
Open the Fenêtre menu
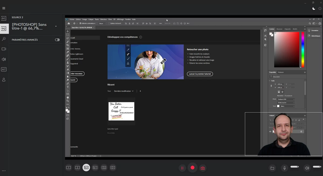[x=128, y=19]
